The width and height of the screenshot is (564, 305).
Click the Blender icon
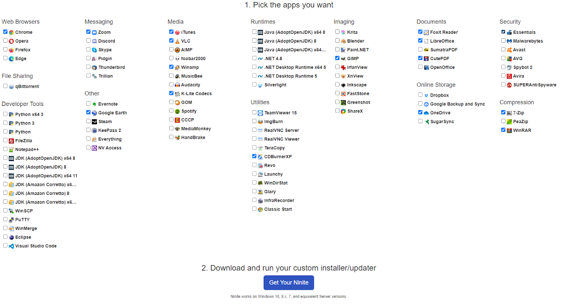(x=343, y=41)
